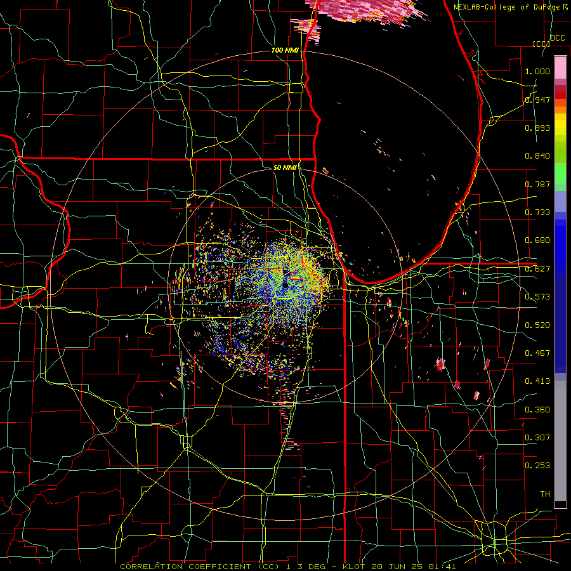Image resolution: width=571 pixels, height=571 pixels.
Task: Click "CORRELATION COEFFICIENT" in the bottom caption
Action: point(186,567)
